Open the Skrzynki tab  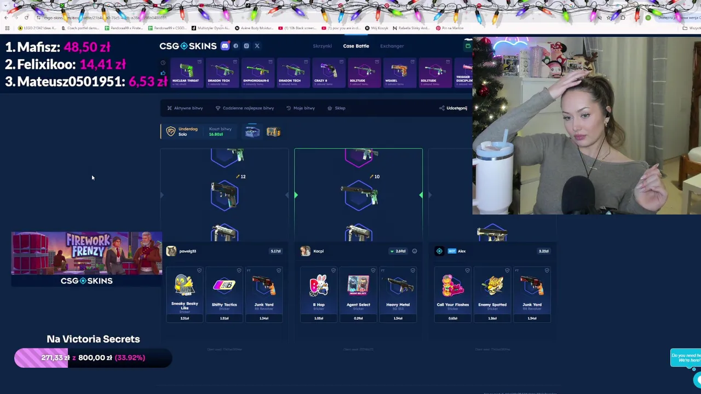pyautogui.click(x=322, y=46)
